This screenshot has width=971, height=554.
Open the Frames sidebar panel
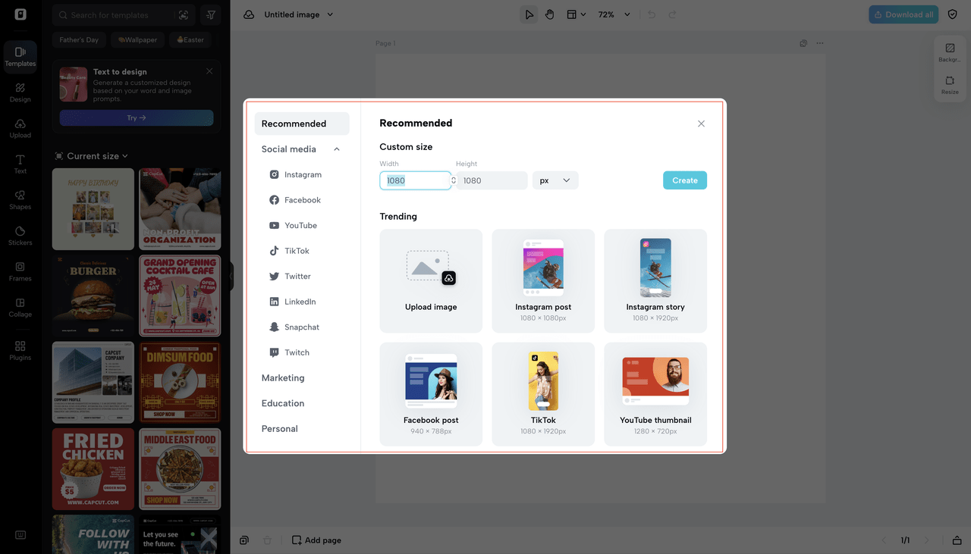pos(20,271)
